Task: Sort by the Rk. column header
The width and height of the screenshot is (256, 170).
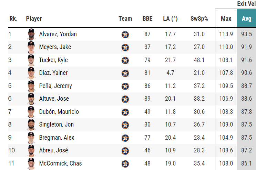Action: click(13, 19)
